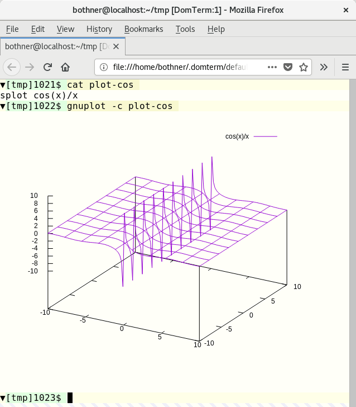Bookmark this page with the star
Viewport: 356px width, 407px height.
tap(304, 67)
